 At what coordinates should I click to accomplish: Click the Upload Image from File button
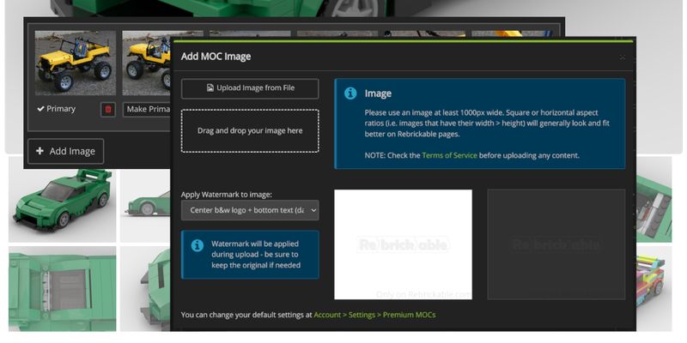pyautogui.click(x=250, y=88)
